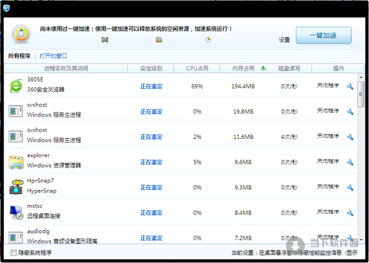Click the memory chip icon in header
The width and height of the screenshot is (369, 263).
pos(159,40)
